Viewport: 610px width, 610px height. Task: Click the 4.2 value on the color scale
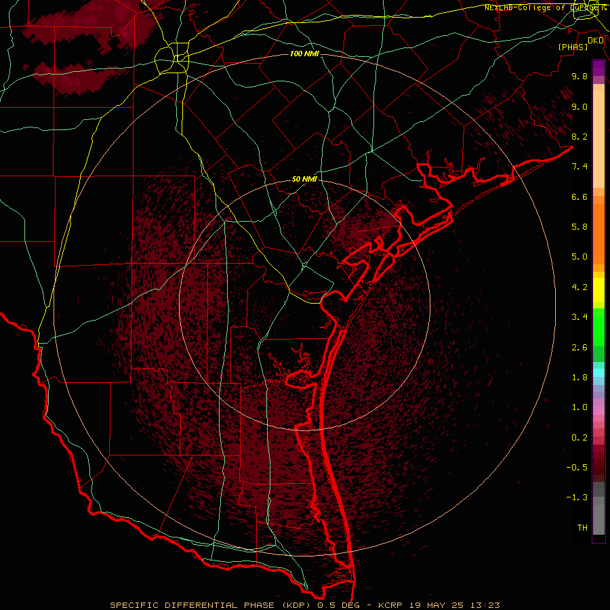tap(579, 287)
